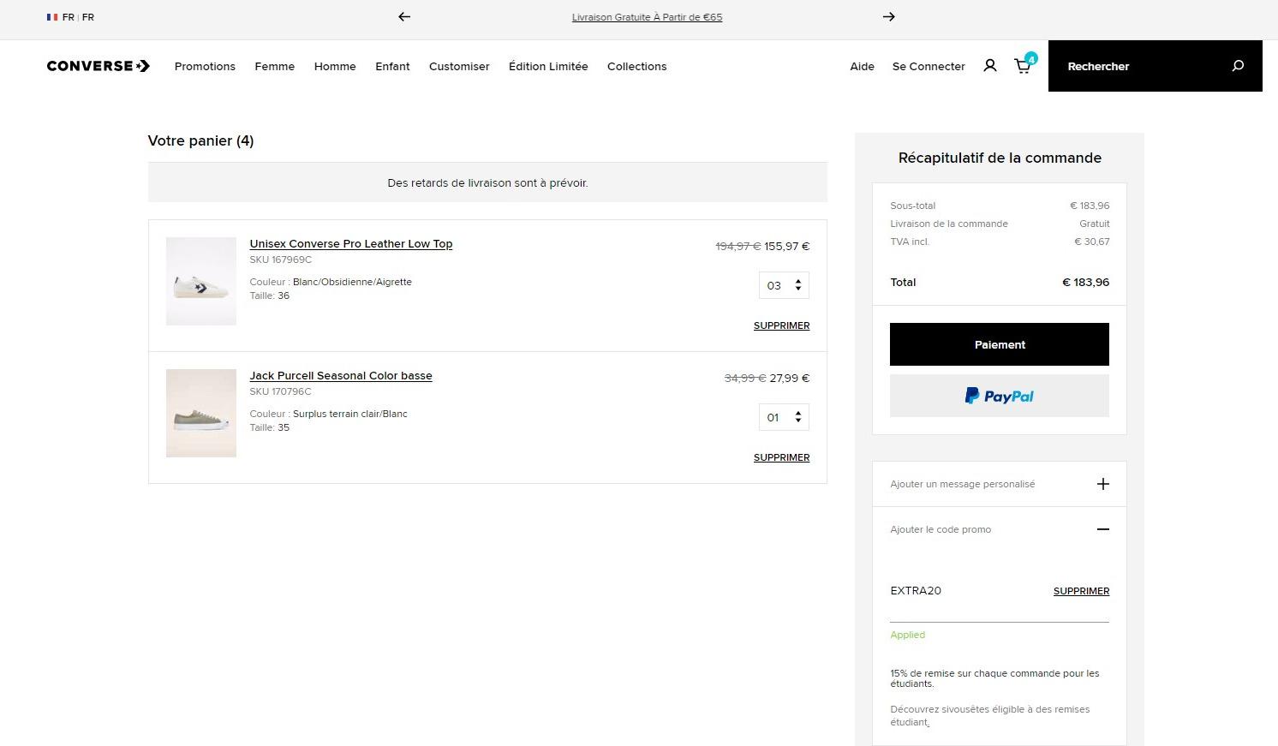Image resolution: width=1278 pixels, height=746 pixels.
Task: Open the Customiser menu
Action: [459, 66]
